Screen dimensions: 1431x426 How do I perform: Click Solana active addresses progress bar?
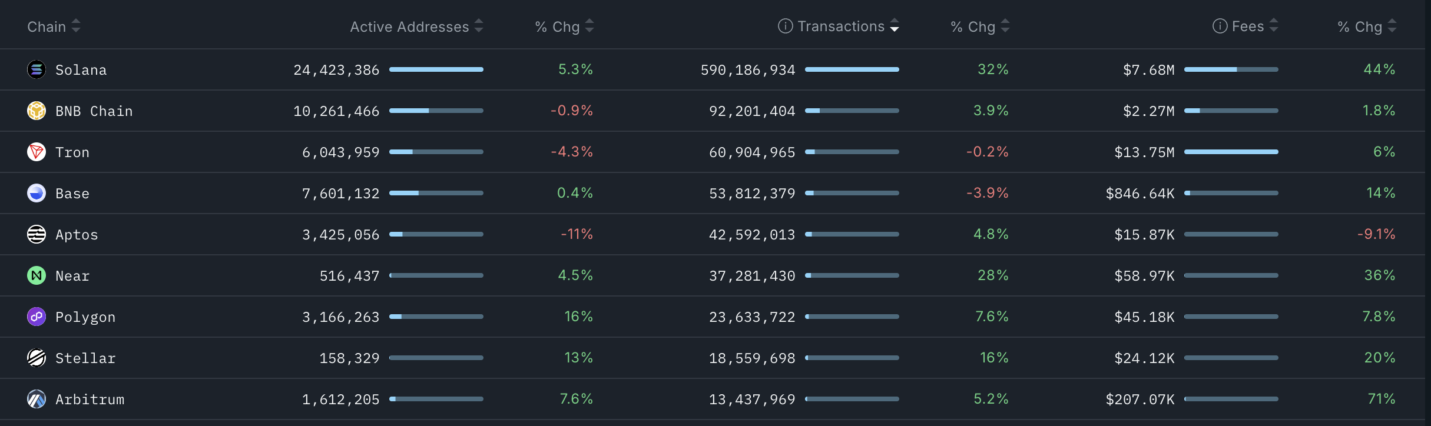pyautogui.click(x=436, y=69)
